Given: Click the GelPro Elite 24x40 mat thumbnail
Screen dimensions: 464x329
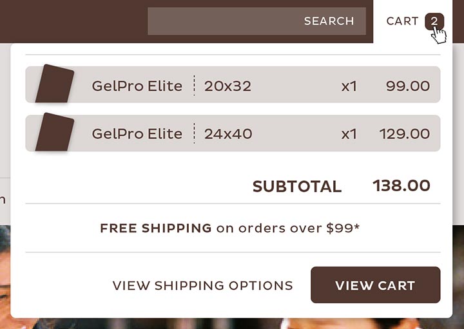Looking at the screenshot, I should click(x=54, y=133).
